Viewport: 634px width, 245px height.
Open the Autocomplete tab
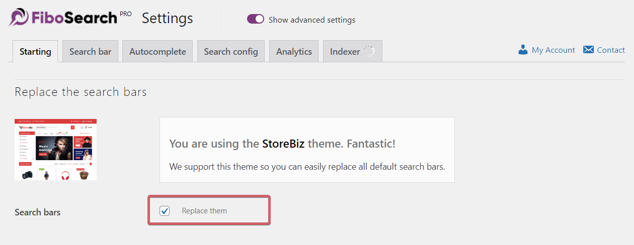click(157, 51)
